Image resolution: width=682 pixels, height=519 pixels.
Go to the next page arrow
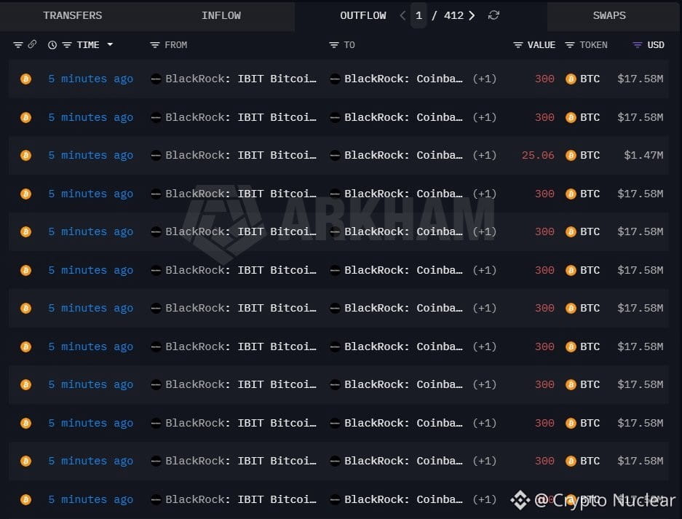(x=472, y=16)
